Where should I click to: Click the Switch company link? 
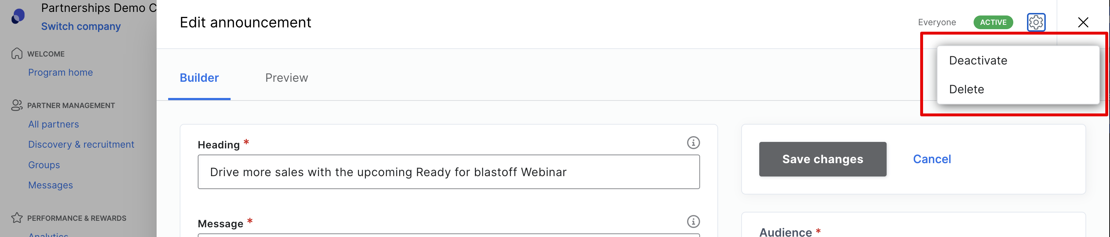pyautogui.click(x=80, y=26)
